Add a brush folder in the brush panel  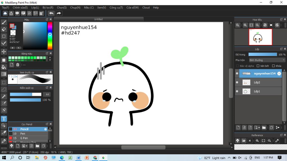[37, 146]
